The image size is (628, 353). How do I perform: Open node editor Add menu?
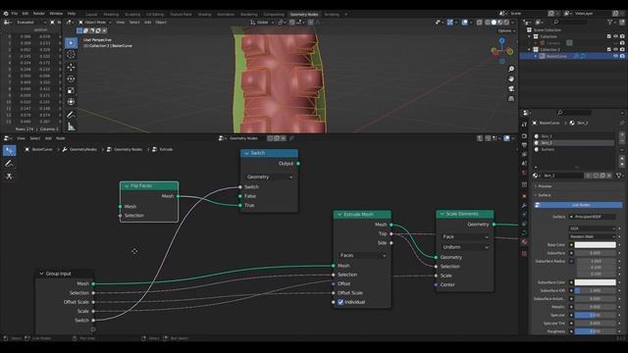click(48, 138)
